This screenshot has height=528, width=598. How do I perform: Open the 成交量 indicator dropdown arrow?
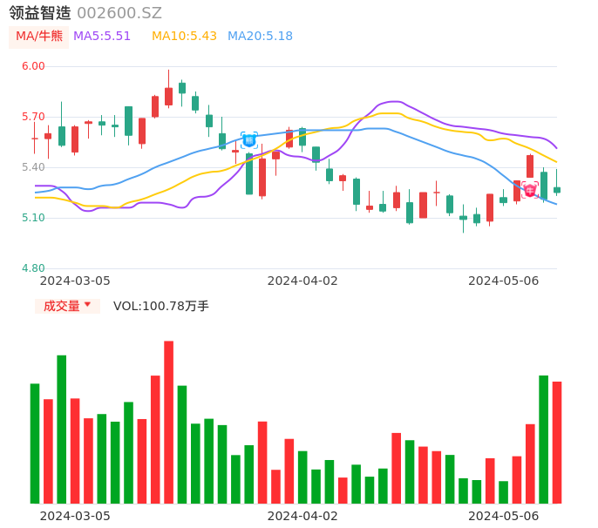click(87, 305)
